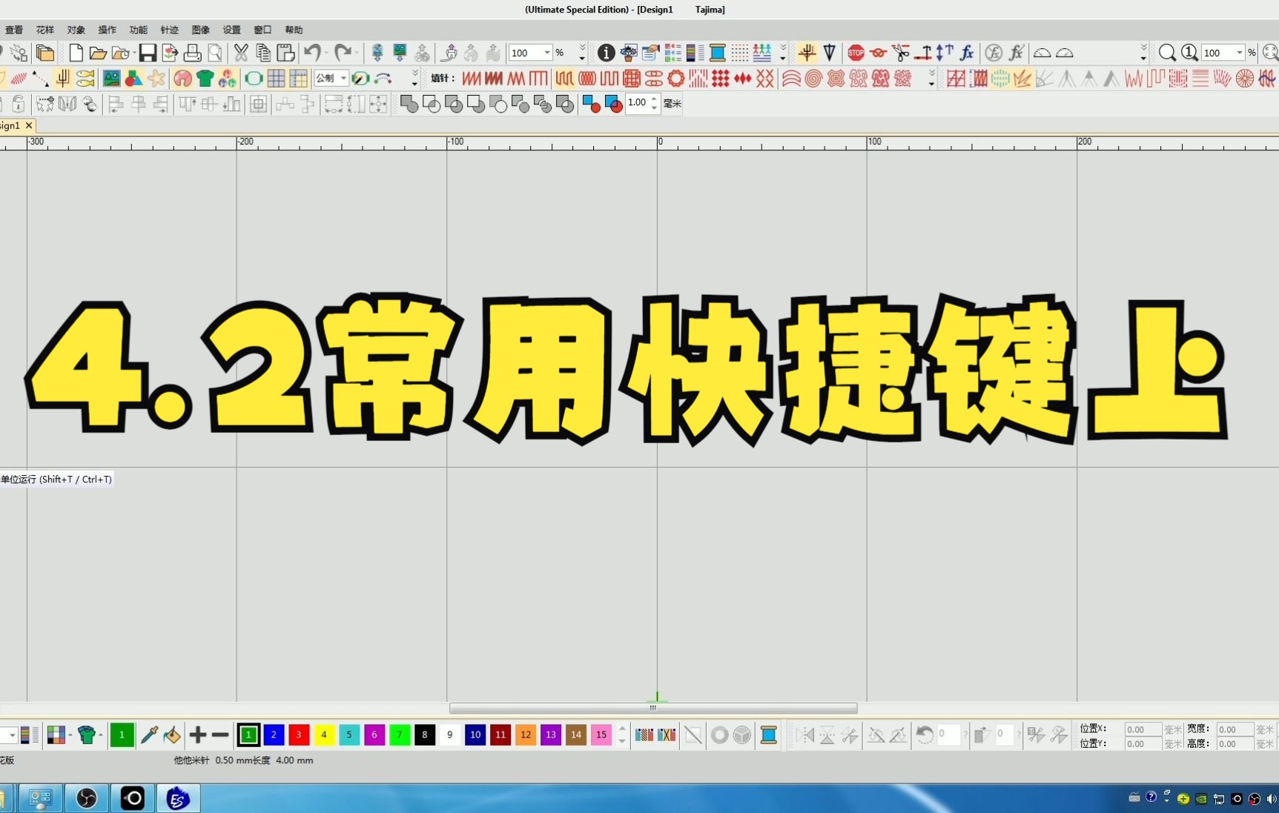Image resolution: width=1279 pixels, height=813 pixels.
Task: Toggle the padlock lock icon
Action: (19, 104)
